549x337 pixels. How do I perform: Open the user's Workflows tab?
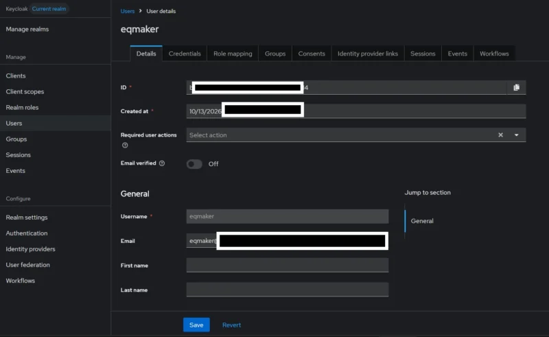coord(494,54)
